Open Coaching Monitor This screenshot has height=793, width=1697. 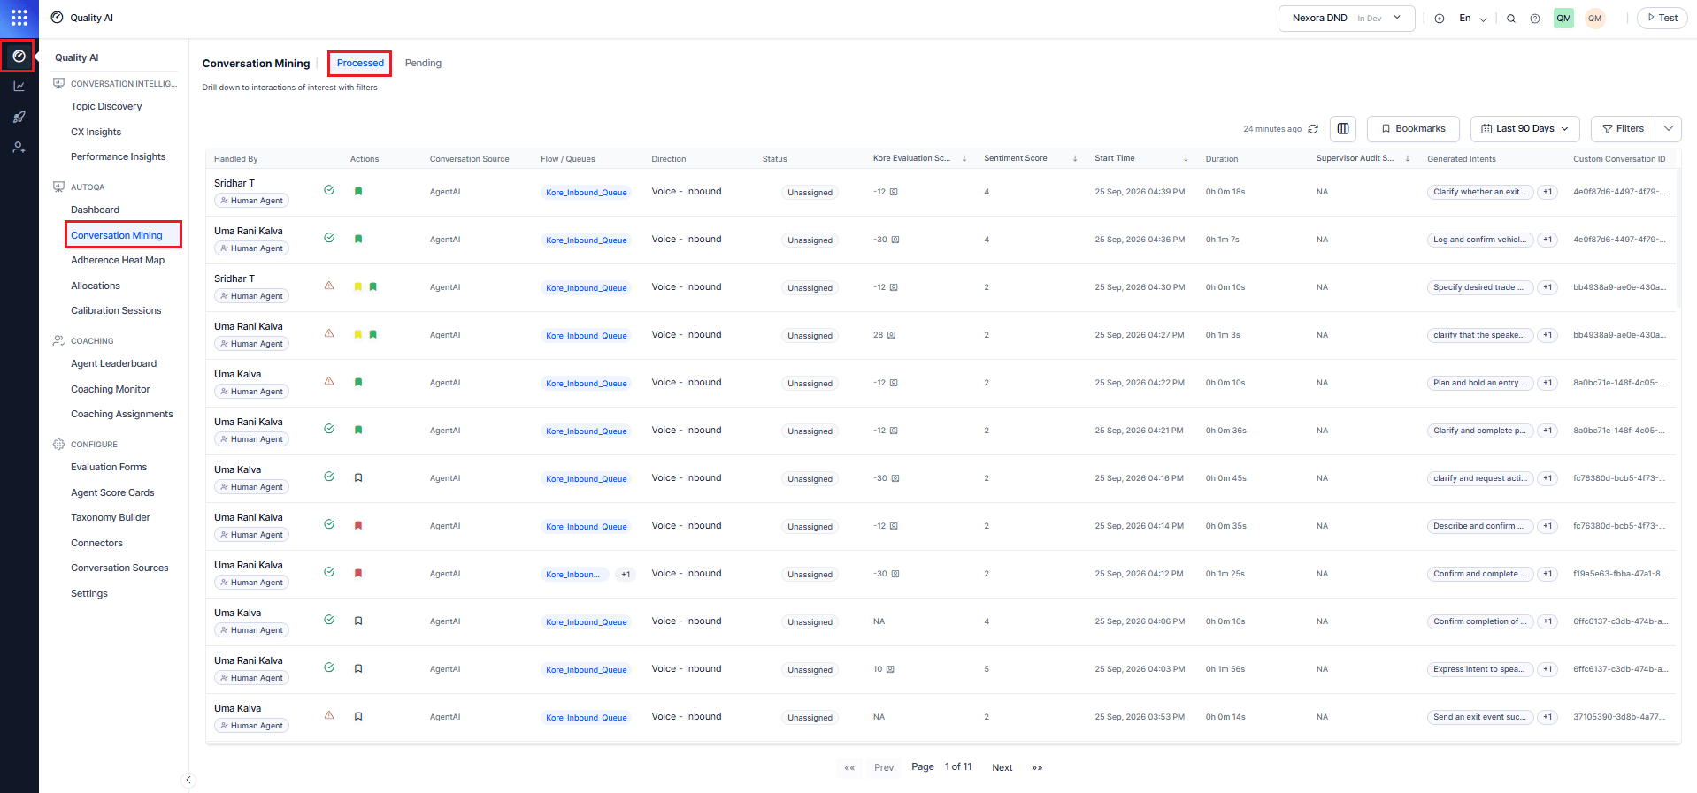click(110, 389)
